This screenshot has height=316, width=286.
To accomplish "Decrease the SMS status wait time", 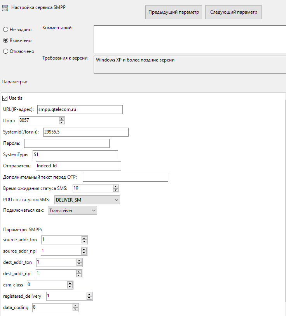I will pos(115,190).
